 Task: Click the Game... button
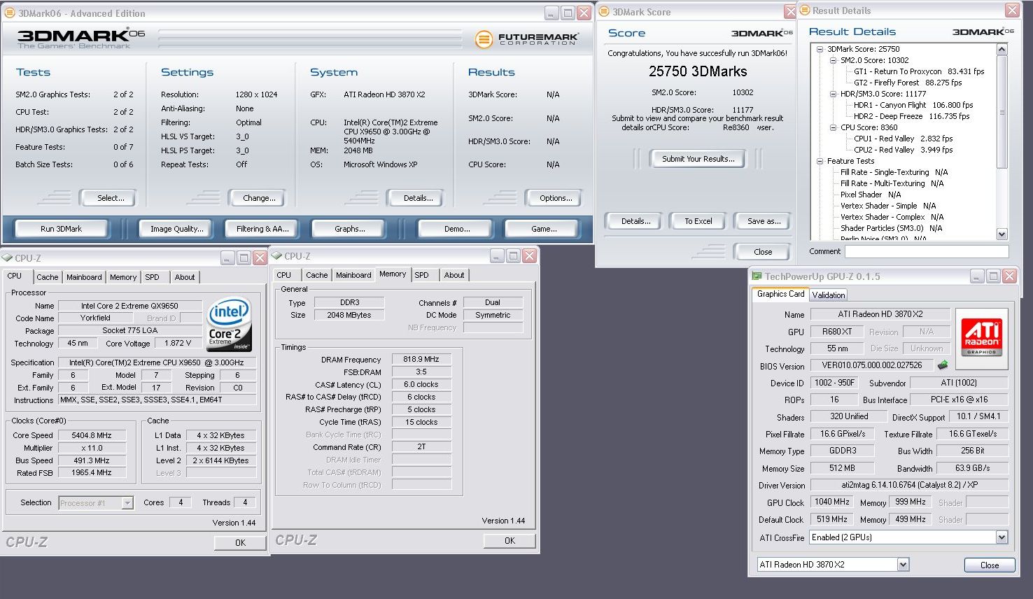[x=544, y=229]
